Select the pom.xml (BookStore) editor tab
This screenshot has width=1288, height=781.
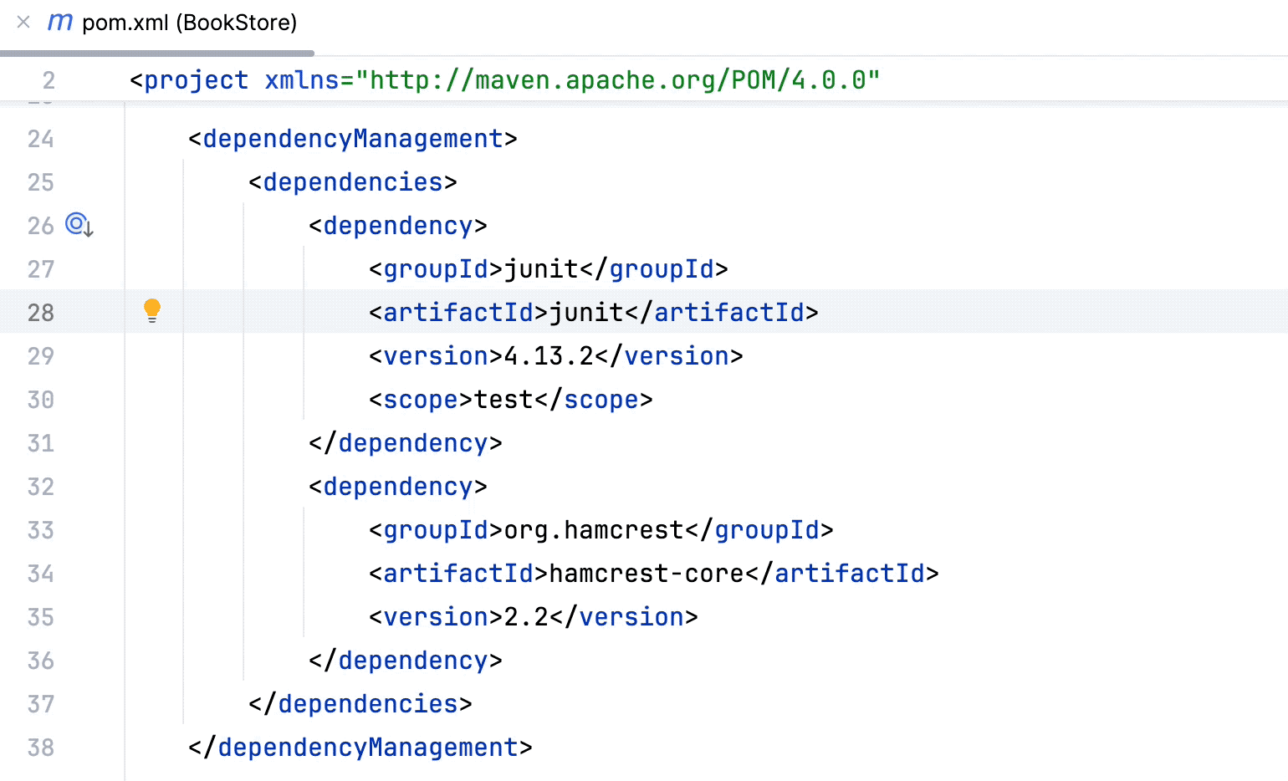tap(188, 23)
